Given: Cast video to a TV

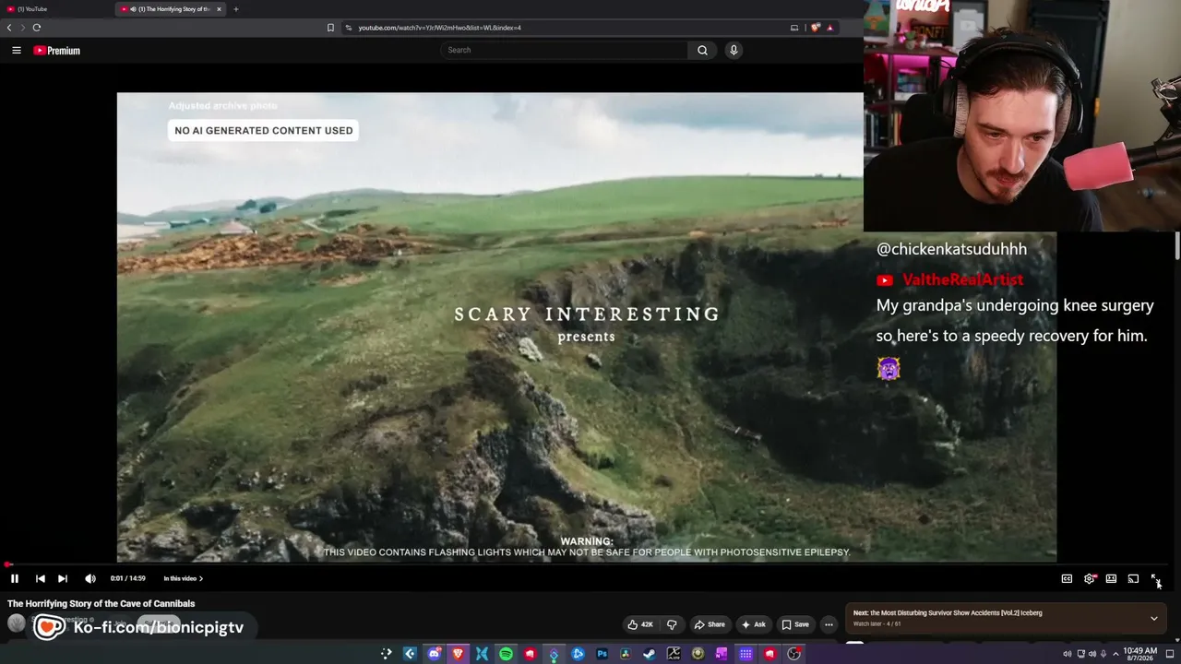Looking at the screenshot, I should tap(1133, 578).
